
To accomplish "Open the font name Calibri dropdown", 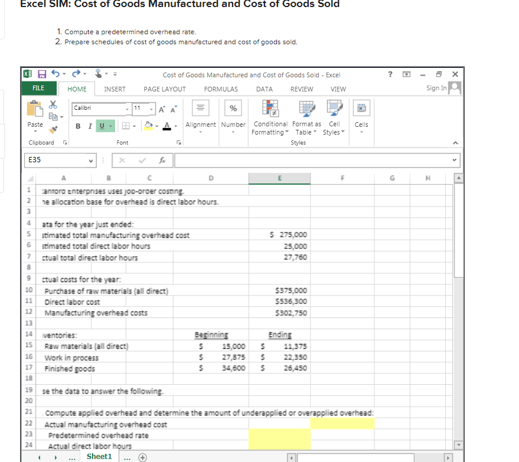I will coord(127,109).
